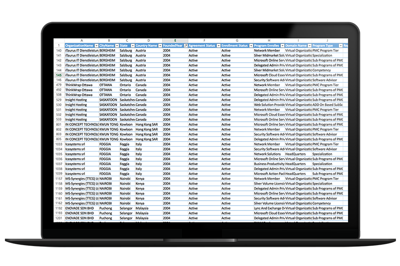Click the Enrollment Status header cell

[237, 46]
